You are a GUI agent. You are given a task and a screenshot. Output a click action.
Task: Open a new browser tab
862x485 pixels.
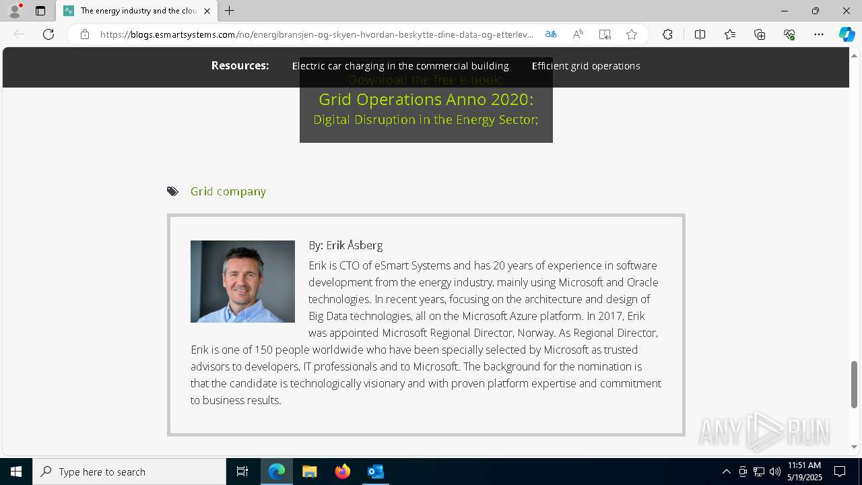point(230,11)
